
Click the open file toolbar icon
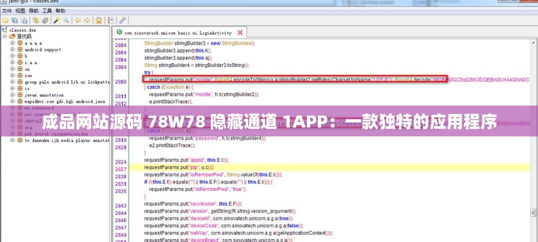(x=5, y=20)
